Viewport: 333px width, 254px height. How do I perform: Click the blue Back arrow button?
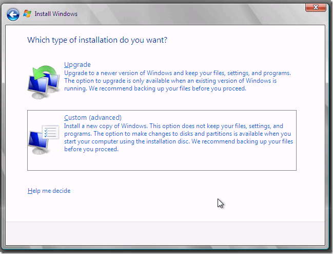coord(14,14)
